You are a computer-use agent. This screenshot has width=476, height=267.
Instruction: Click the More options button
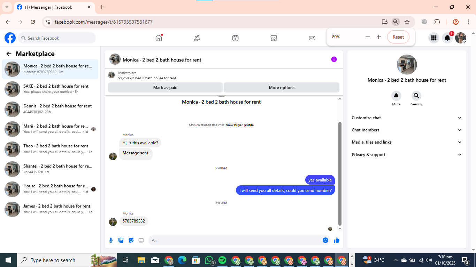[x=282, y=88]
